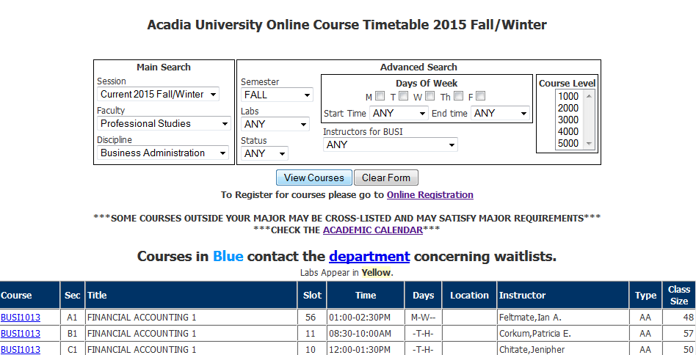696x355 pixels.
Task: Open BUSI1013 link in section C1 row
Action: tap(21, 349)
